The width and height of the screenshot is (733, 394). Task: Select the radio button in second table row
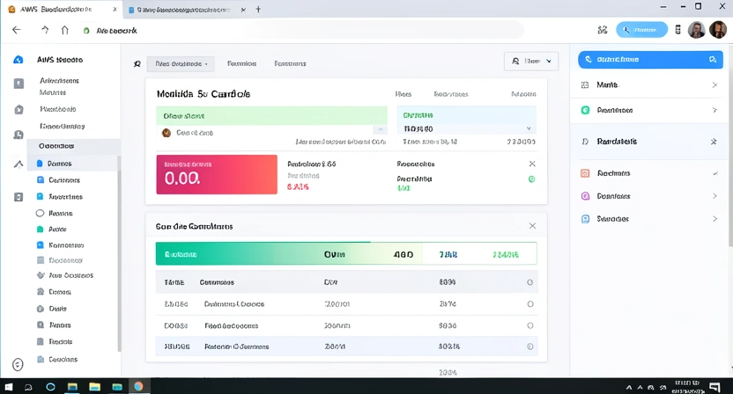click(529, 303)
